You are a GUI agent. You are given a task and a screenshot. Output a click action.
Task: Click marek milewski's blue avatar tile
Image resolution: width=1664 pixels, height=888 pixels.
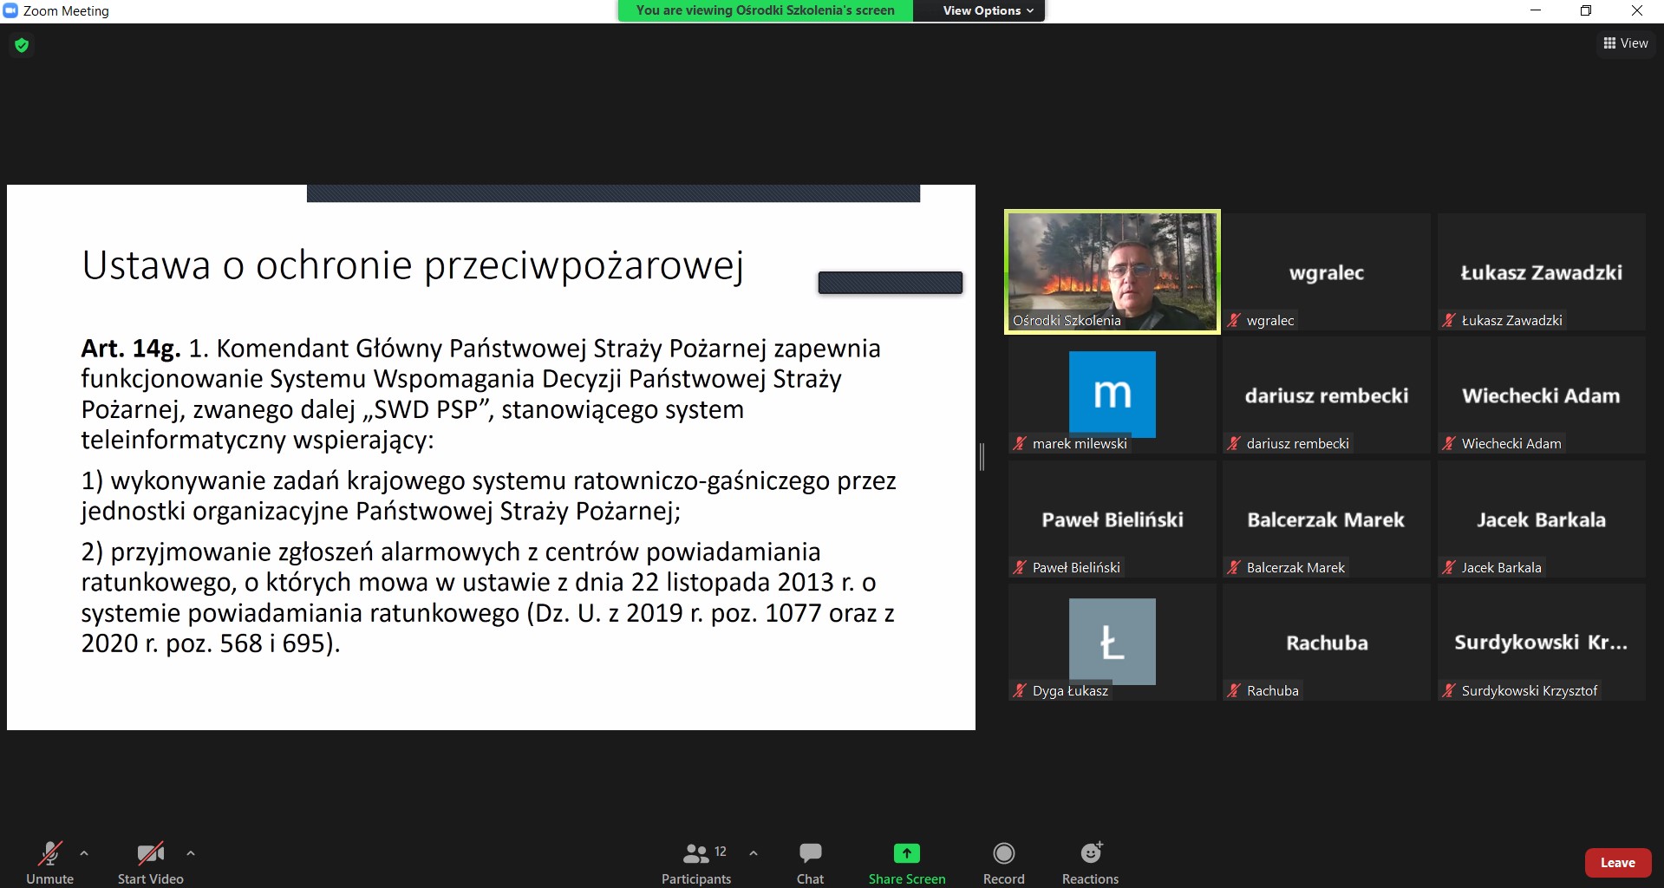coord(1112,395)
